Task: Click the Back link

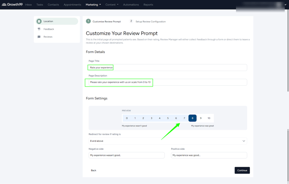Action: 93,171
